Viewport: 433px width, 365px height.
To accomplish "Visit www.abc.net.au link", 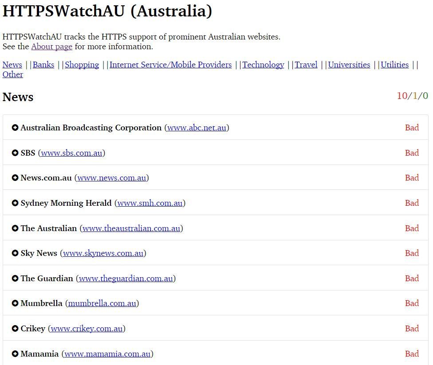I will pyautogui.click(x=197, y=128).
